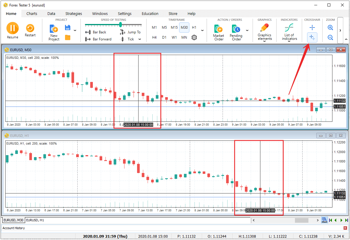Toggle the synchronized crosshair mode
This screenshot has width=350, height=240.
click(312, 37)
